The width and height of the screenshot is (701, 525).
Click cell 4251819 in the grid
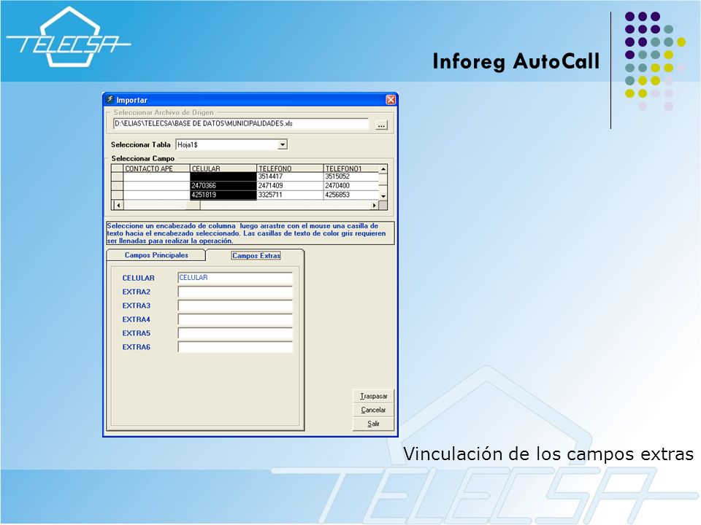[223, 195]
